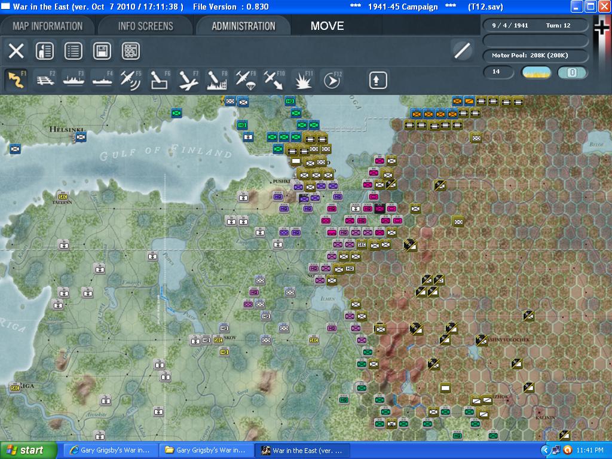Click the clear weather sky indicator

536,72
